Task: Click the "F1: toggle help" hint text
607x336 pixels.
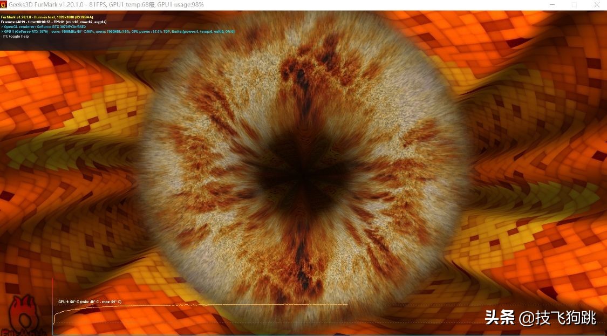Action: pyautogui.click(x=15, y=36)
